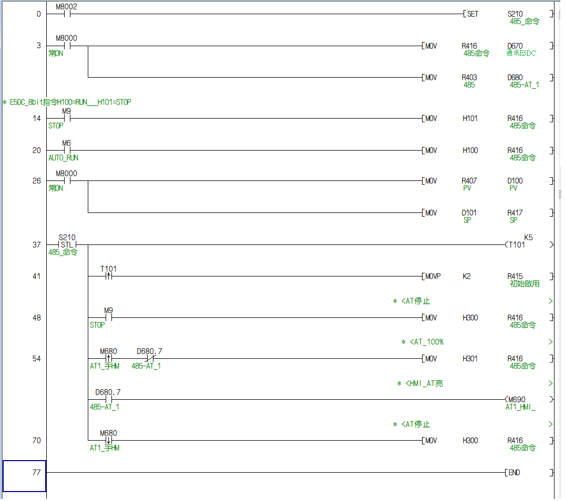Click the M8002 contact at step 0
The width and height of the screenshot is (565, 501).
tap(67, 14)
